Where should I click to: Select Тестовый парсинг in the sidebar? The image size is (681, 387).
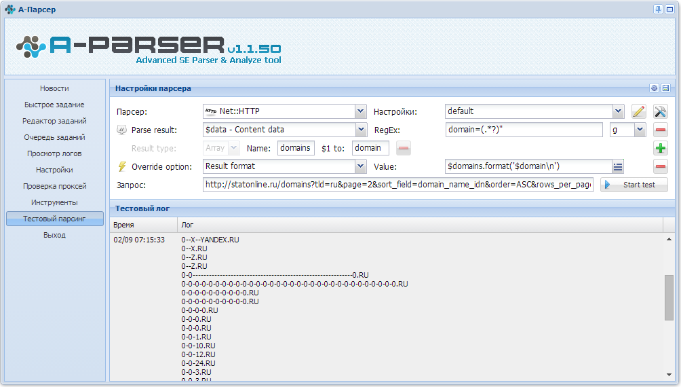(x=55, y=219)
